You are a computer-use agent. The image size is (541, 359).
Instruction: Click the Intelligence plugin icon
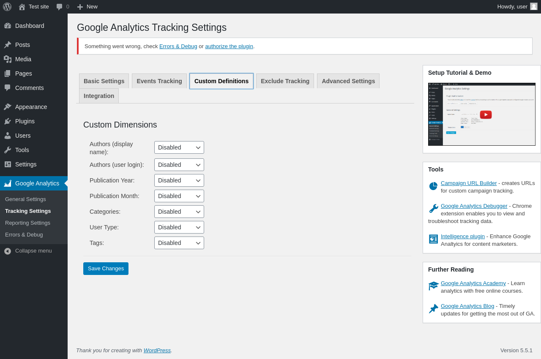point(433,239)
